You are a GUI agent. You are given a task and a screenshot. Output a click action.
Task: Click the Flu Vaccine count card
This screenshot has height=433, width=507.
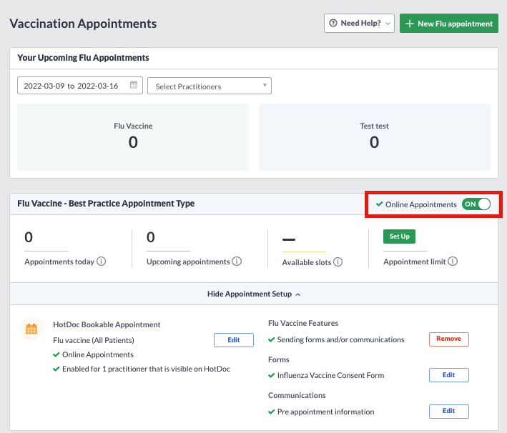coord(133,137)
